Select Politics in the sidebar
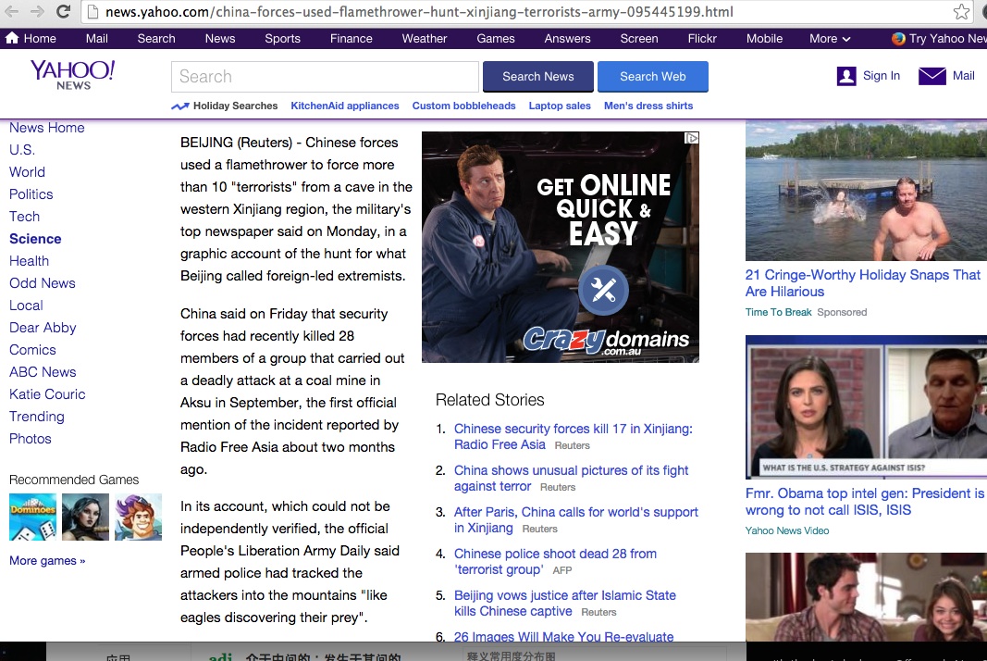 coord(31,194)
